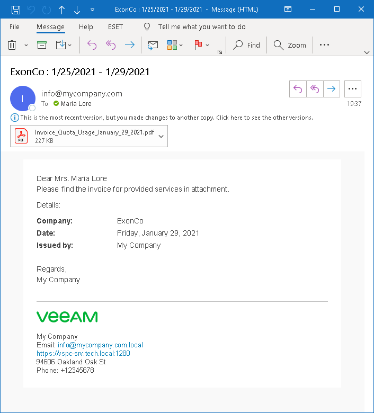Open the Help tab
This screenshot has height=413, width=374.
tap(86, 27)
